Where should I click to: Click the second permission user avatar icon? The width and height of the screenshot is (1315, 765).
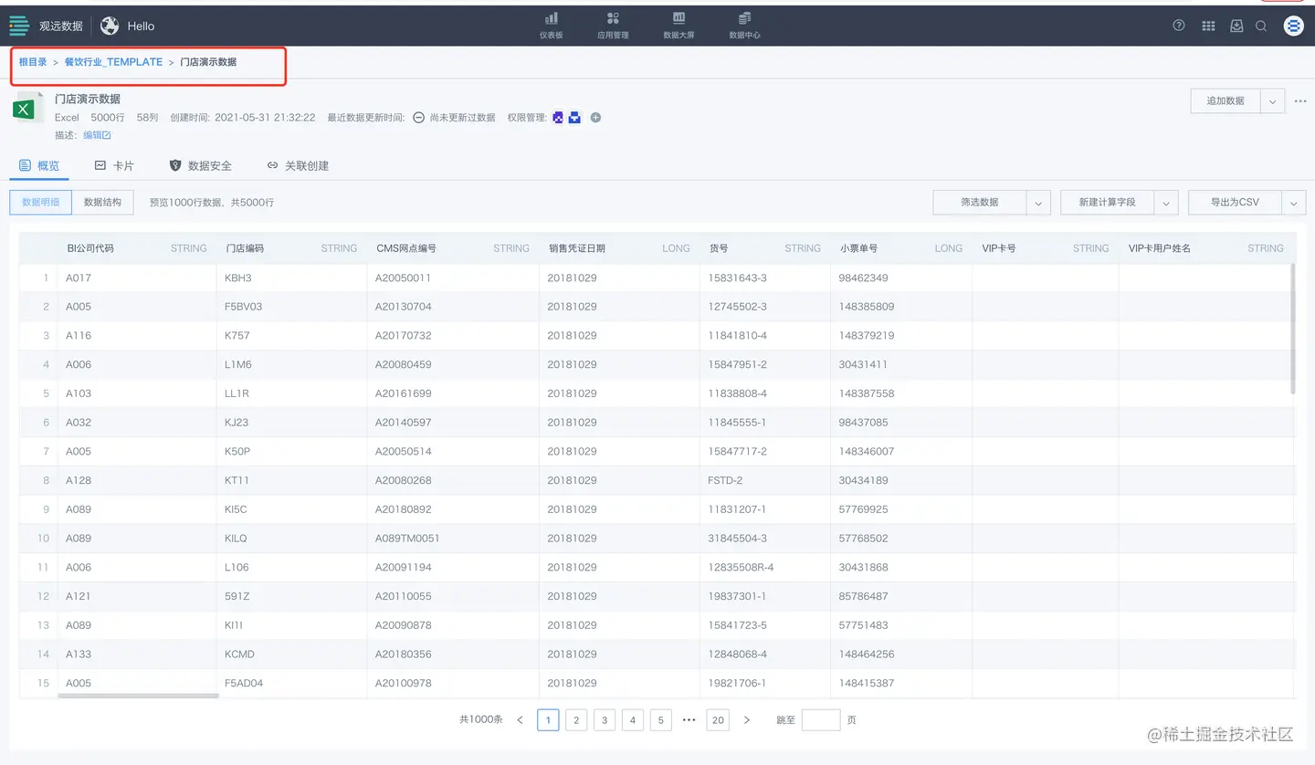click(x=574, y=117)
